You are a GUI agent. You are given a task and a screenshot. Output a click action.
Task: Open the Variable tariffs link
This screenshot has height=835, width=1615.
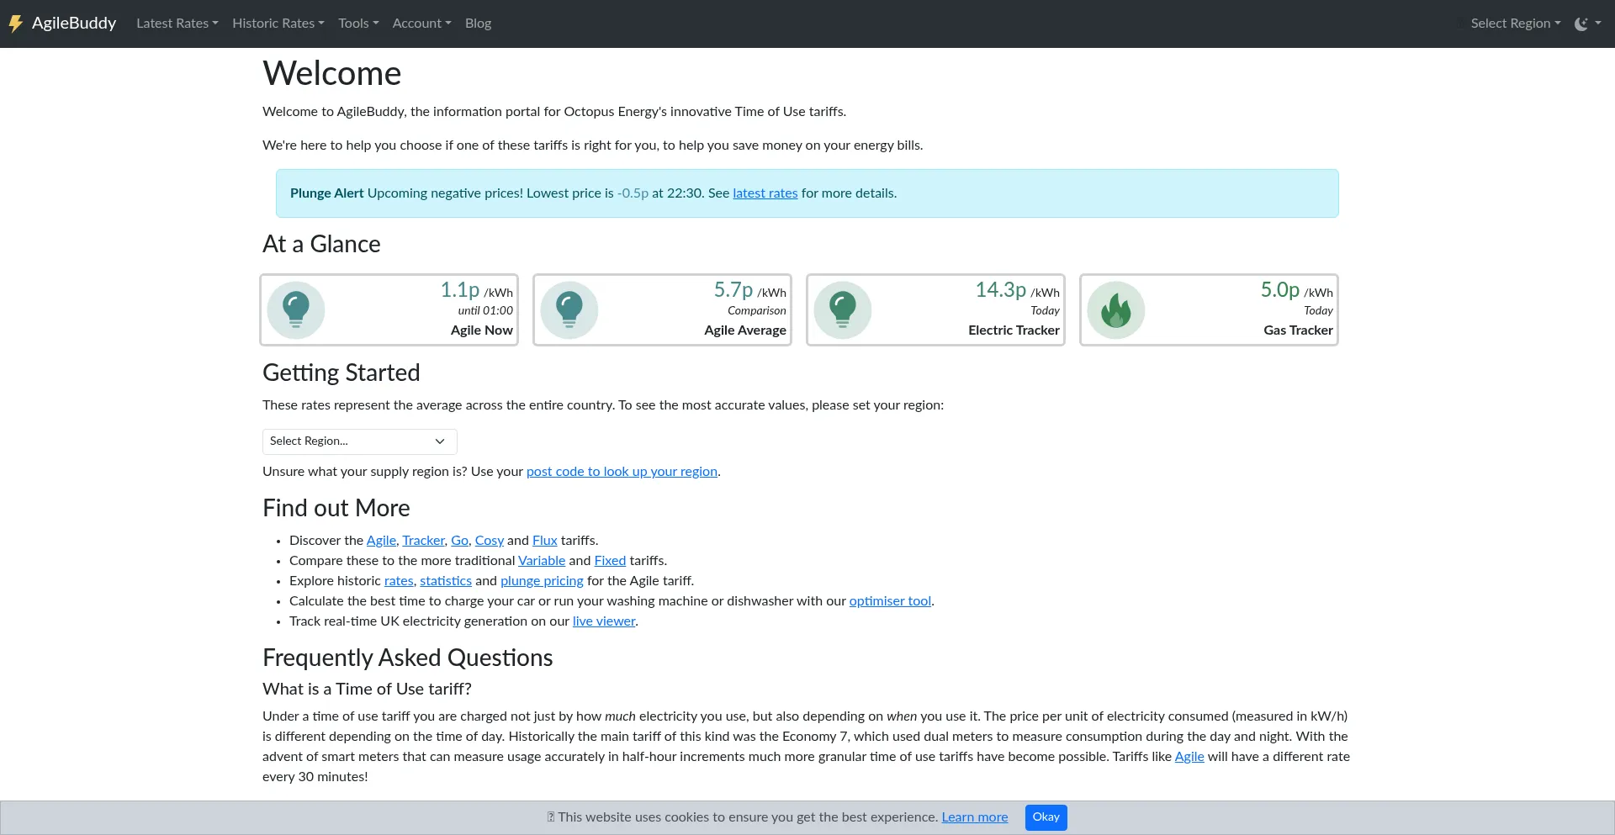coord(542,561)
